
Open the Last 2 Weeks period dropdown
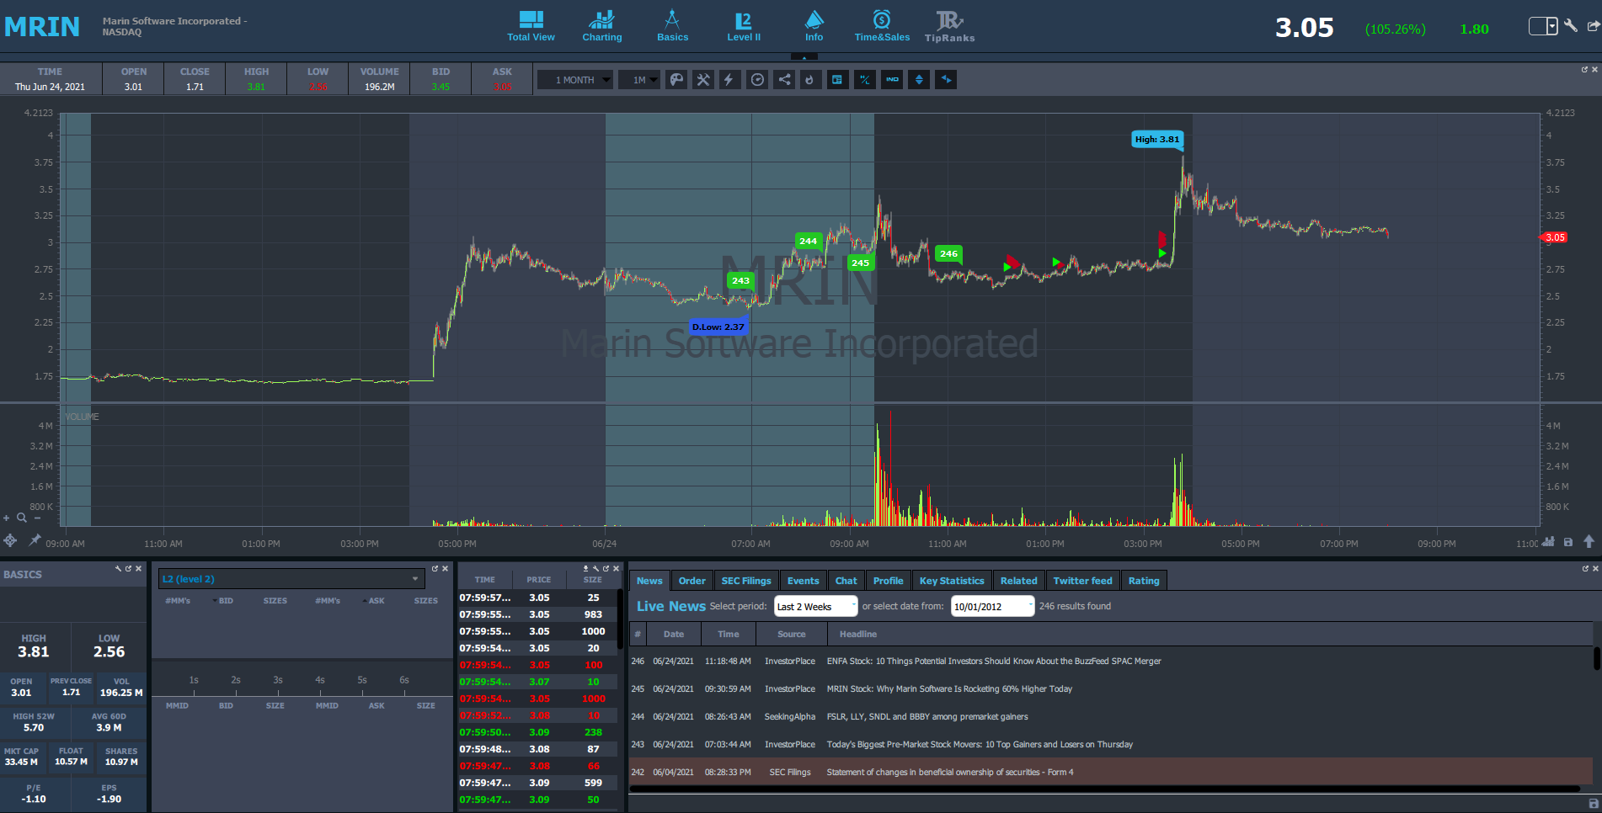[x=815, y=606]
